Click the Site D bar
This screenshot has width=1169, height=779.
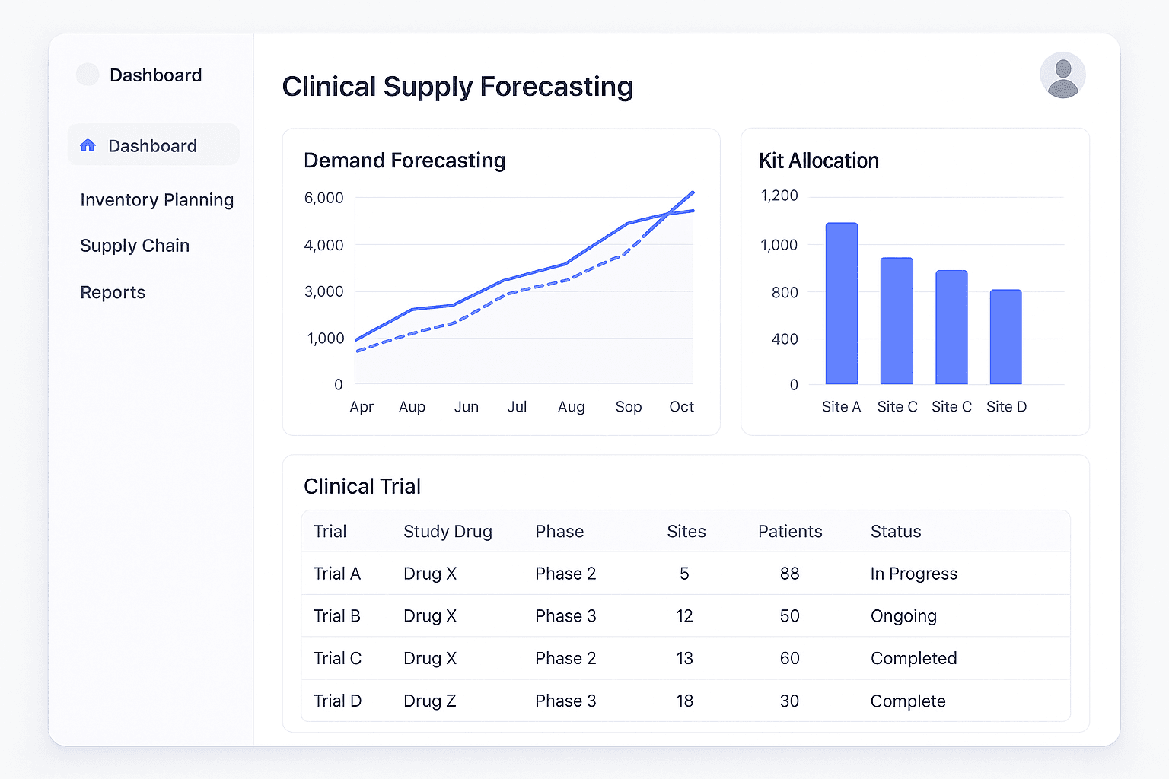1006,337
